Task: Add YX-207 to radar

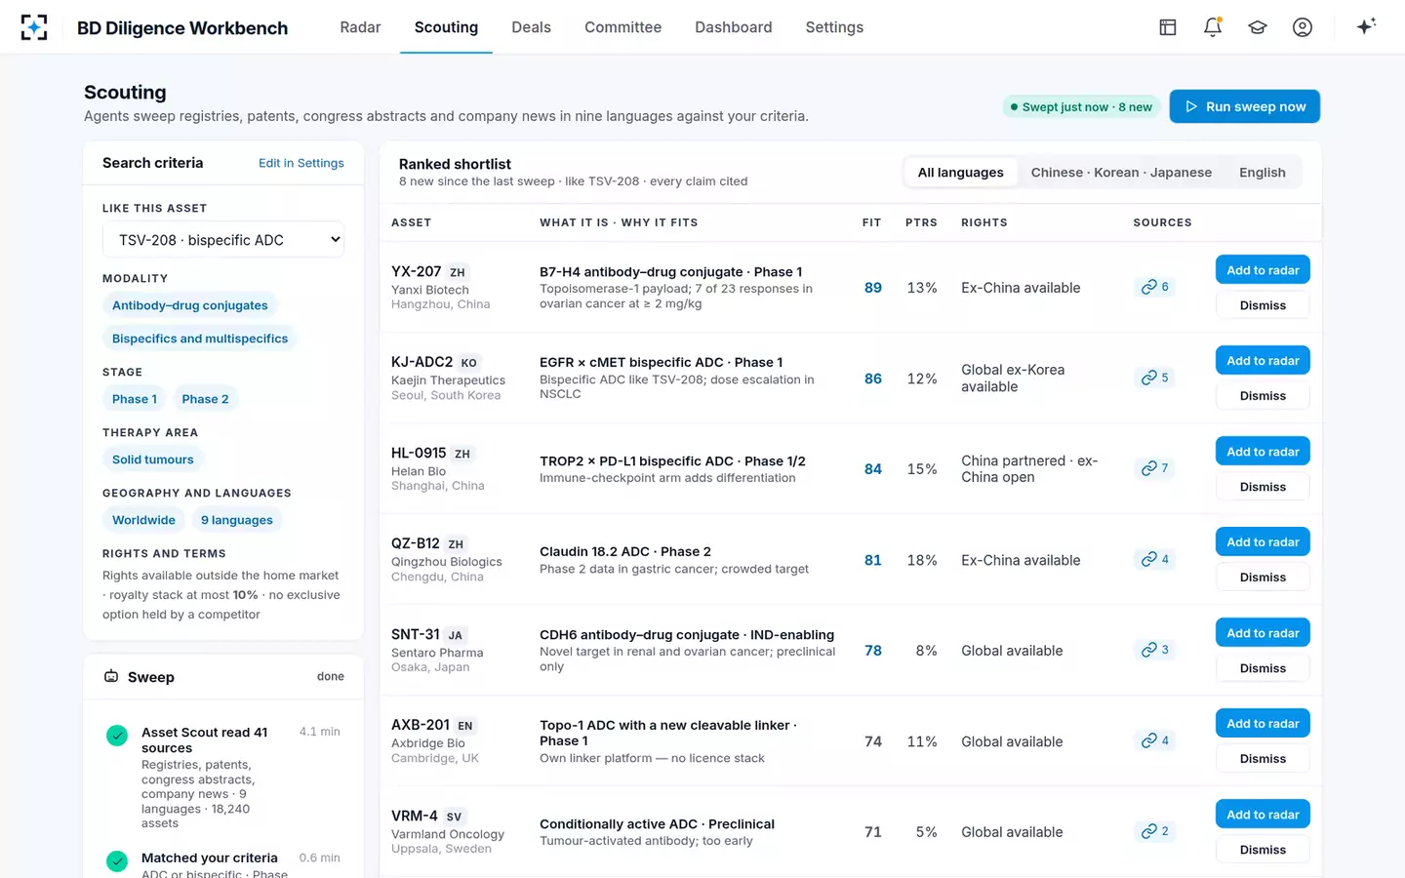Action: (1263, 270)
